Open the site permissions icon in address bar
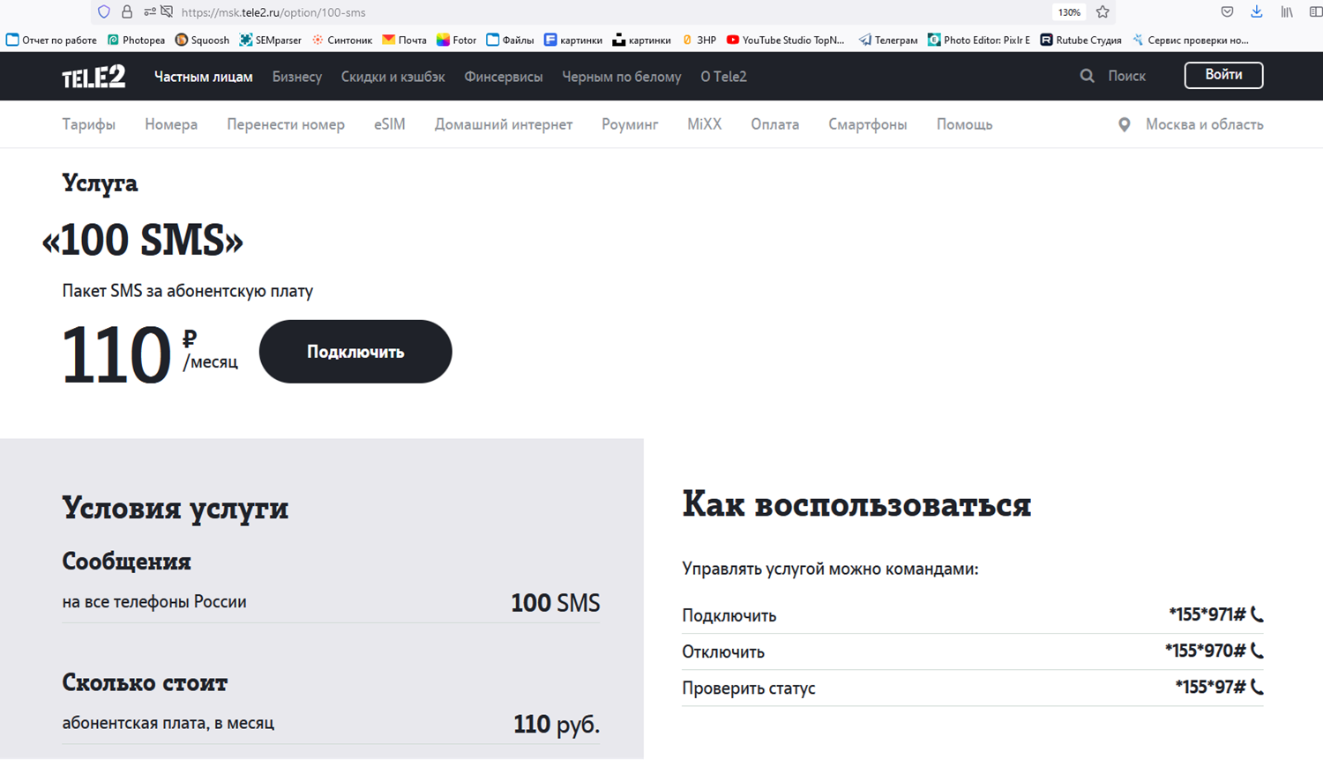 pos(150,12)
